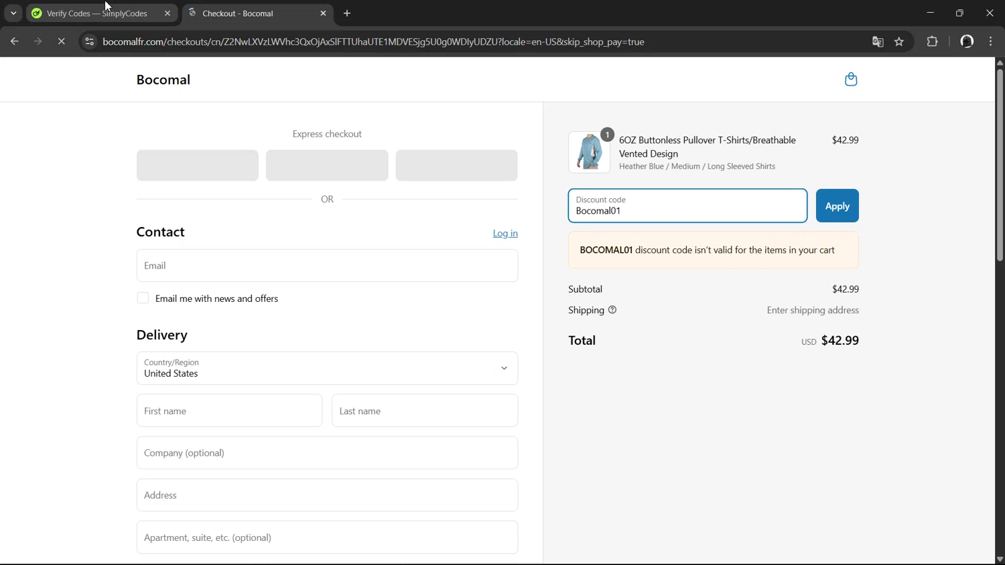Image resolution: width=1005 pixels, height=565 pixels.
Task: Open the translate page icon
Action: [878, 42]
